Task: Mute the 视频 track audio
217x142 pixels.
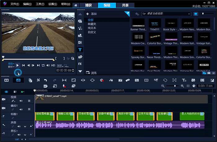Action: pyautogui.click(x=21, y=101)
